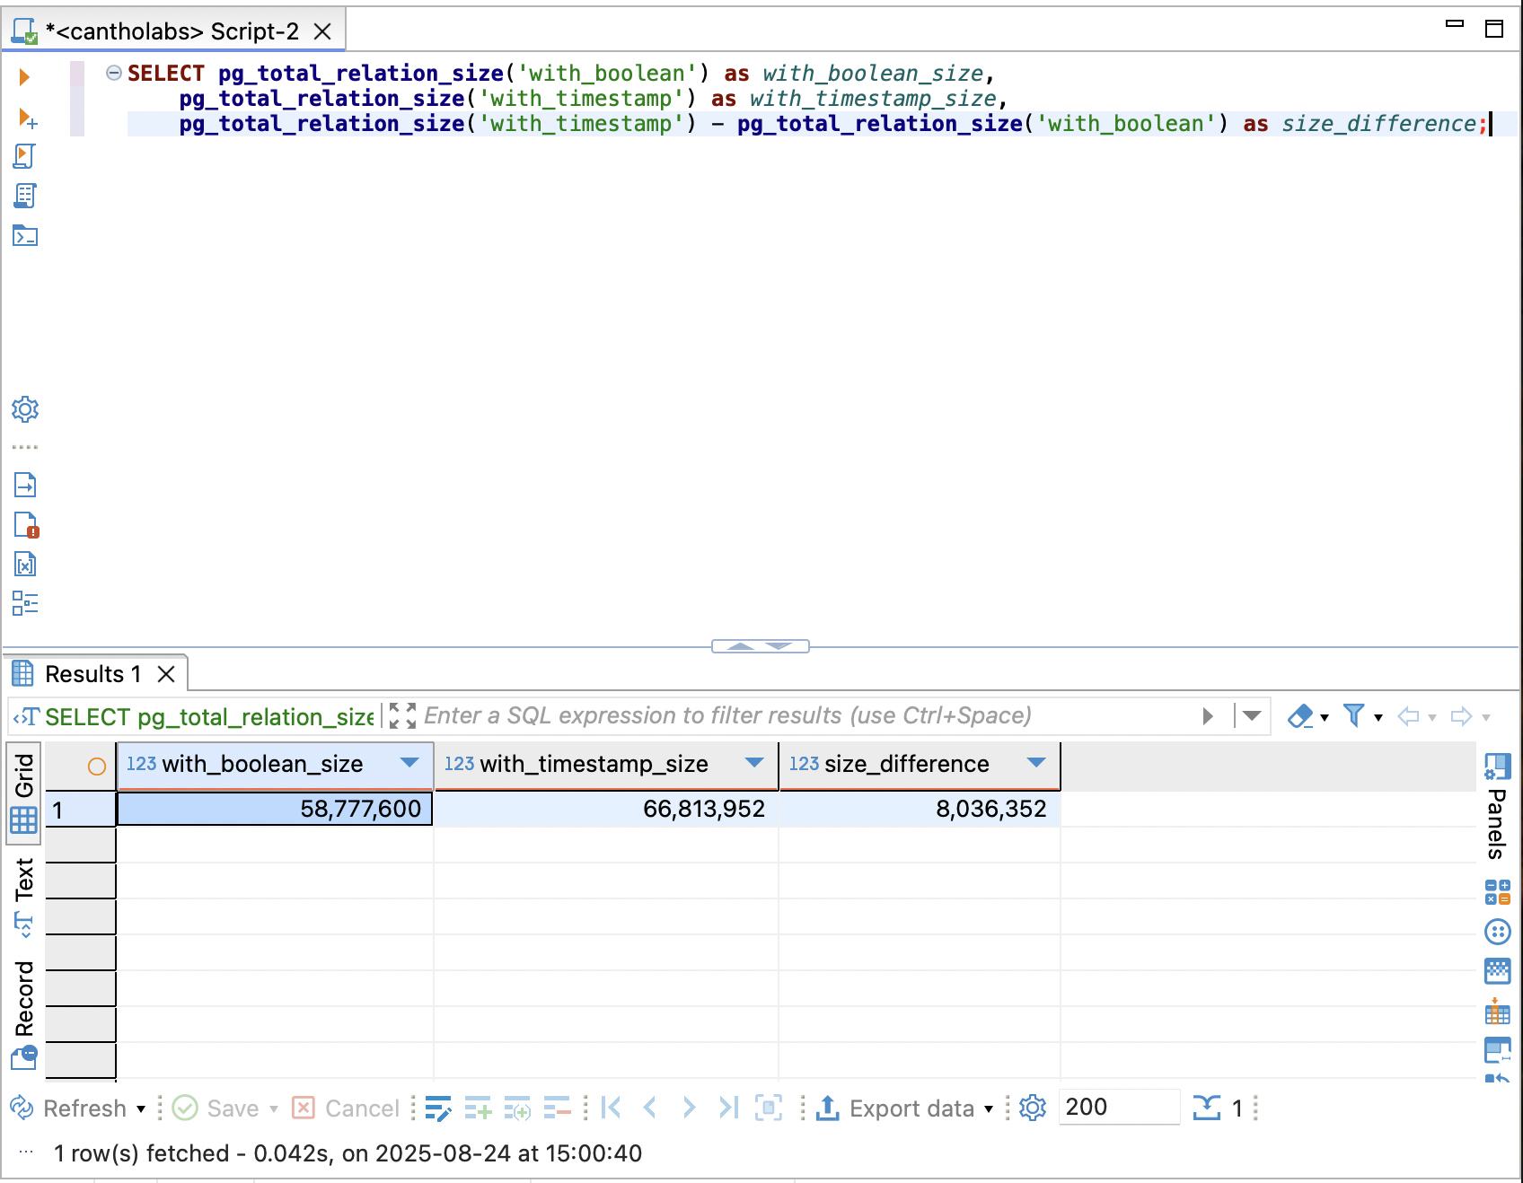Run the SQL statement with the execute arrow

tap(24, 77)
